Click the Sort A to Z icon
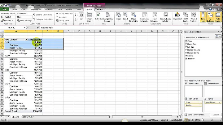 [x=76, y=15]
